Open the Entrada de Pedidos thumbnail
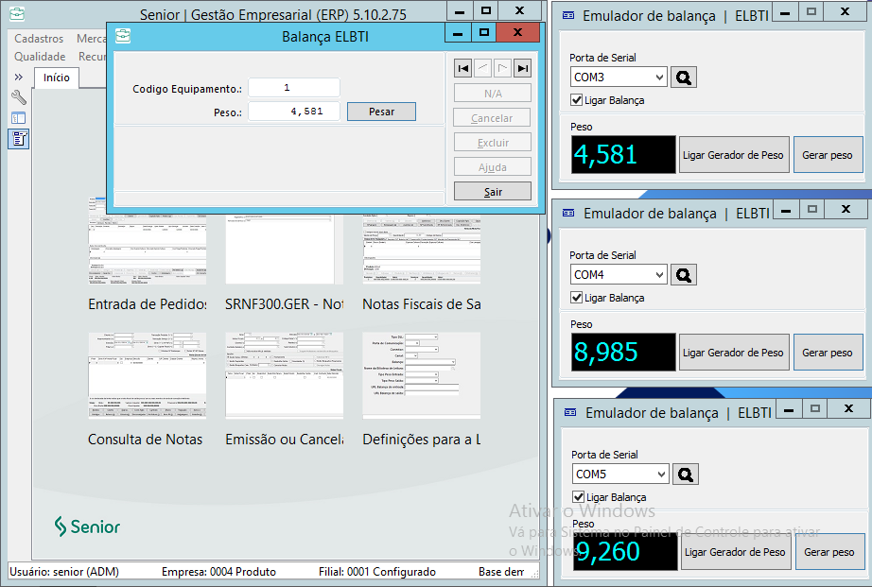The width and height of the screenshot is (872, 587). click(147, 242)
